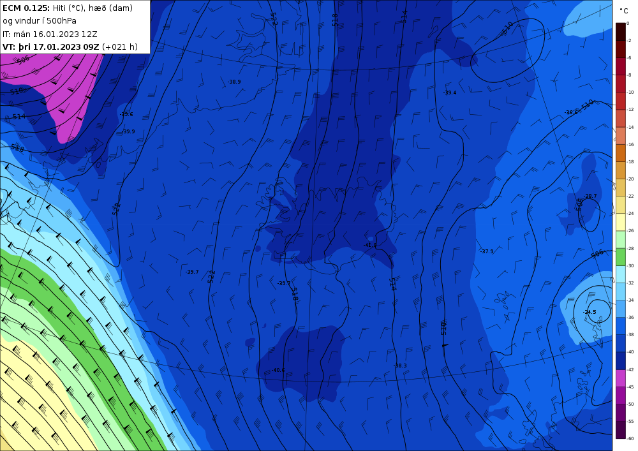The height and width of the screenshot is (451, 638).
Task: Click the '0' tick label atop the color scale
Action: click(628, 23)
